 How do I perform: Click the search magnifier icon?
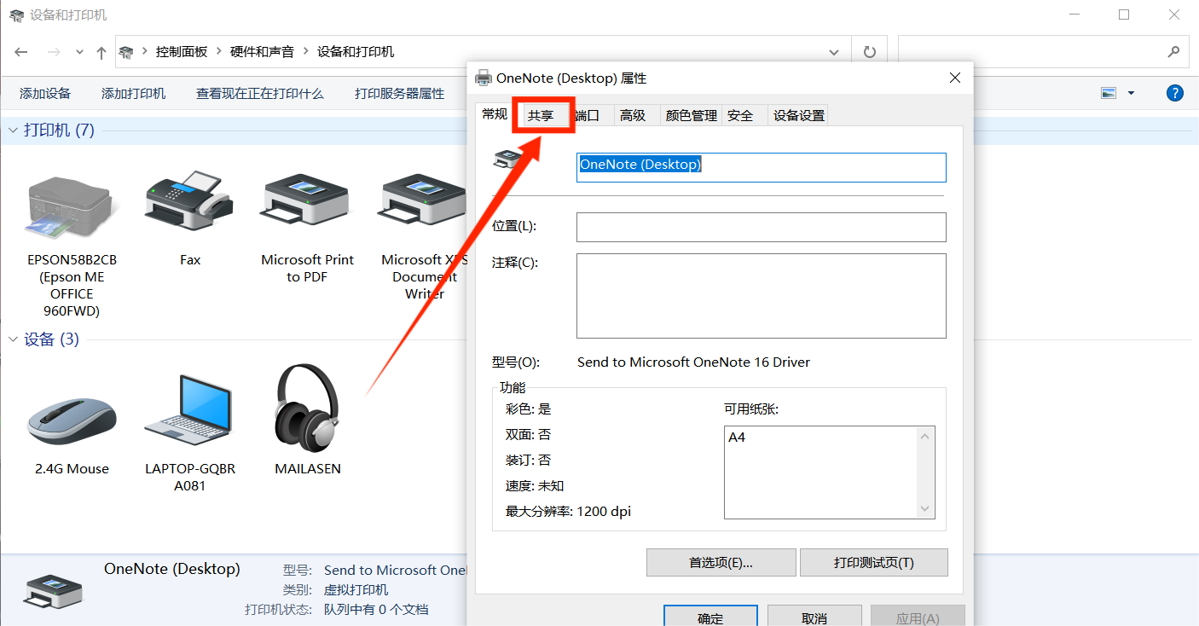pos(1173,51)
